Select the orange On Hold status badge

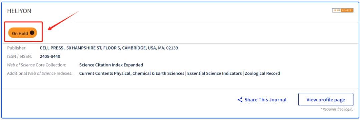point(23,33)
